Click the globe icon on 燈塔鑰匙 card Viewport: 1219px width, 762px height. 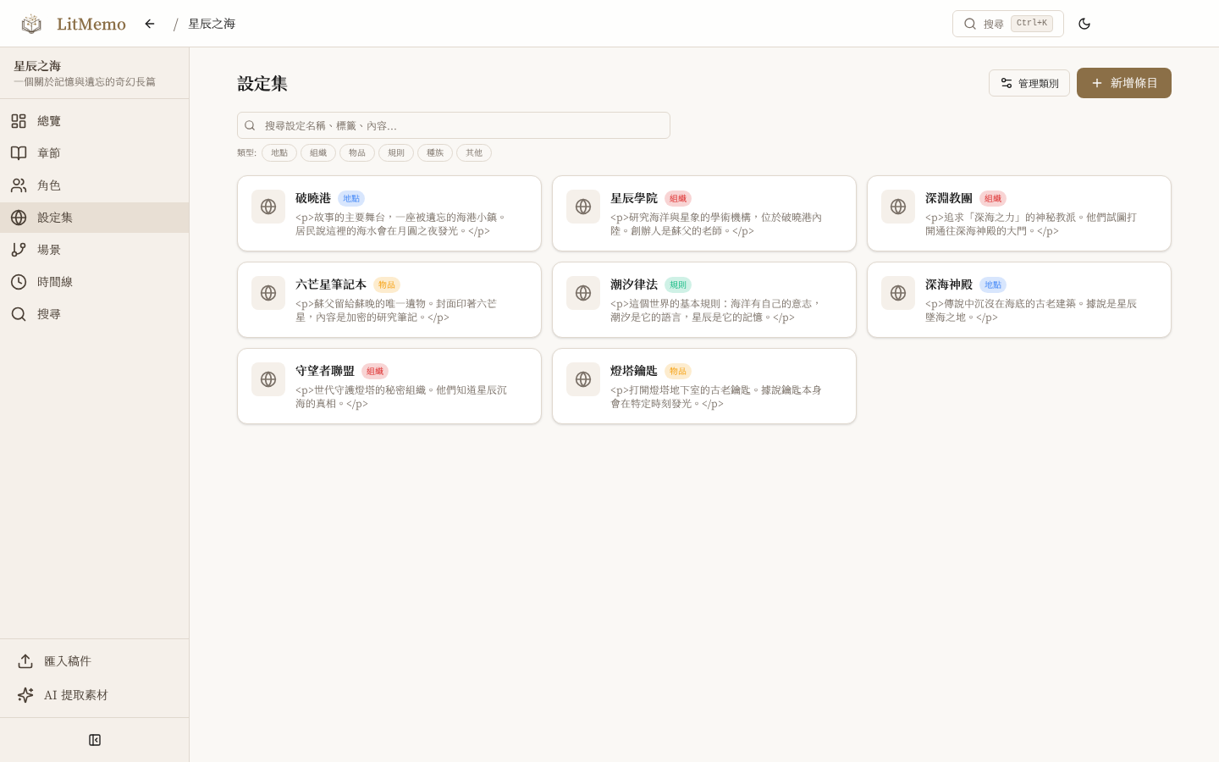tap(583, 379)
